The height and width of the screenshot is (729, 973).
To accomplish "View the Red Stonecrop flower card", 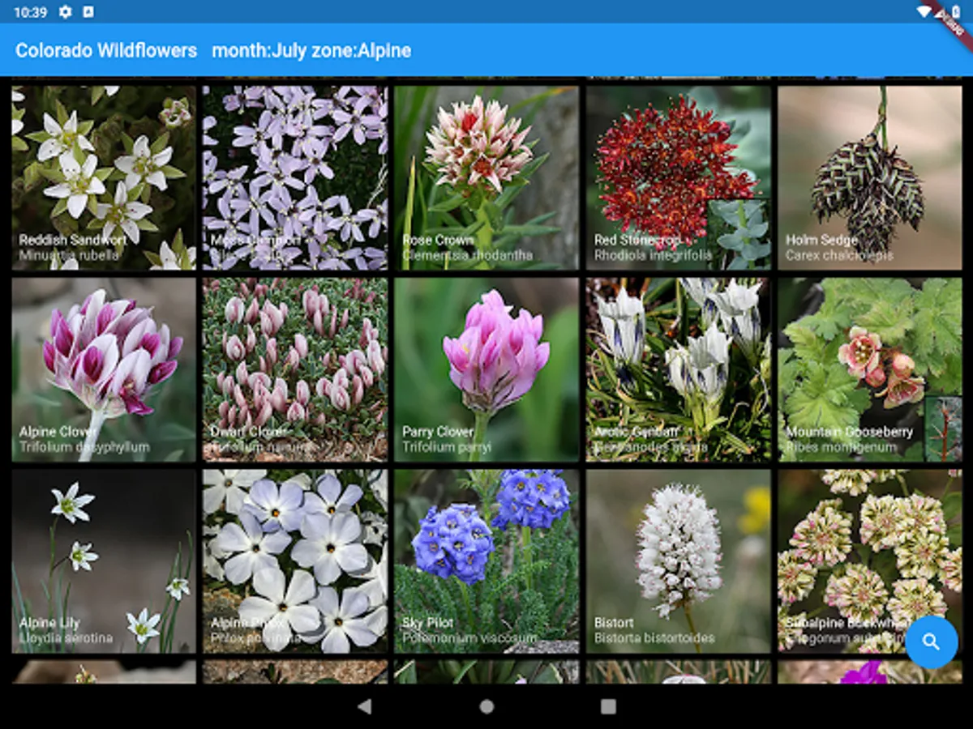I will click(679, 177).
